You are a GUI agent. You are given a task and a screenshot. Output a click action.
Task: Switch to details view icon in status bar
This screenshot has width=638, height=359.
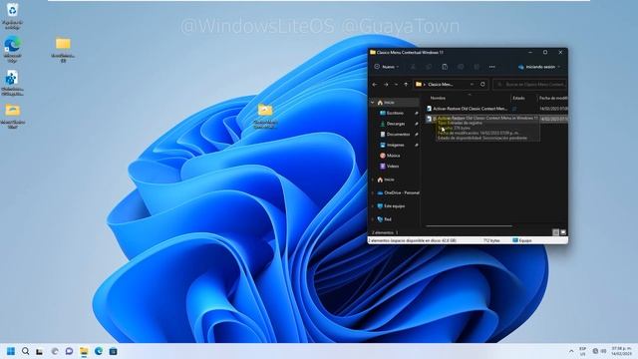point(555,232)
